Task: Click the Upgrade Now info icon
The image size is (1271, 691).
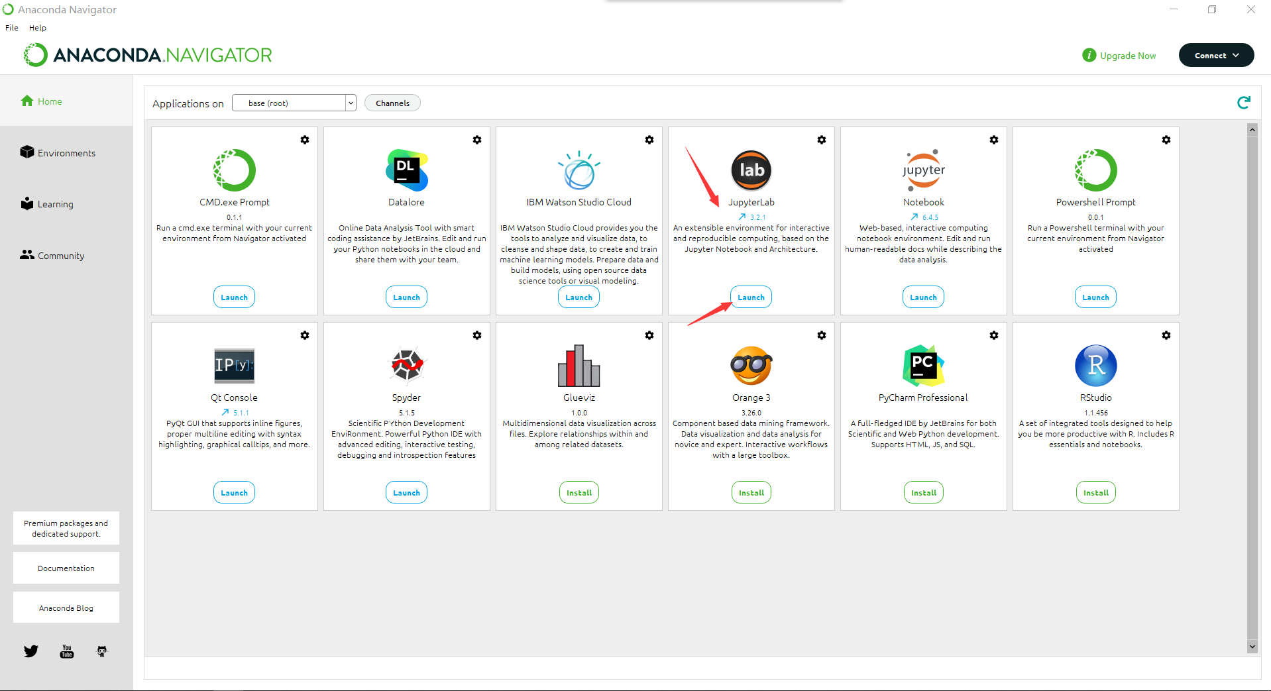Action: click(x=1089, y=55)
